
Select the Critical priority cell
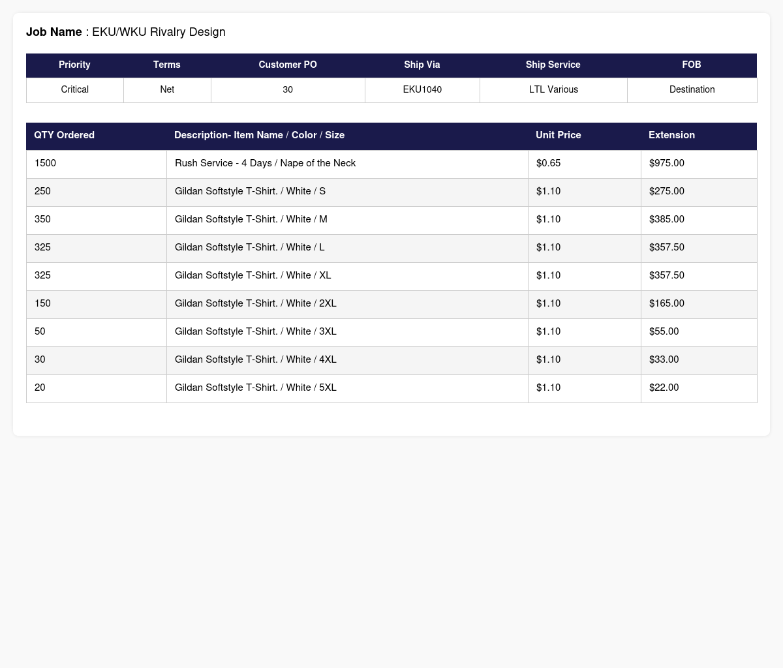pyautogui.click(x=75, y=90)
